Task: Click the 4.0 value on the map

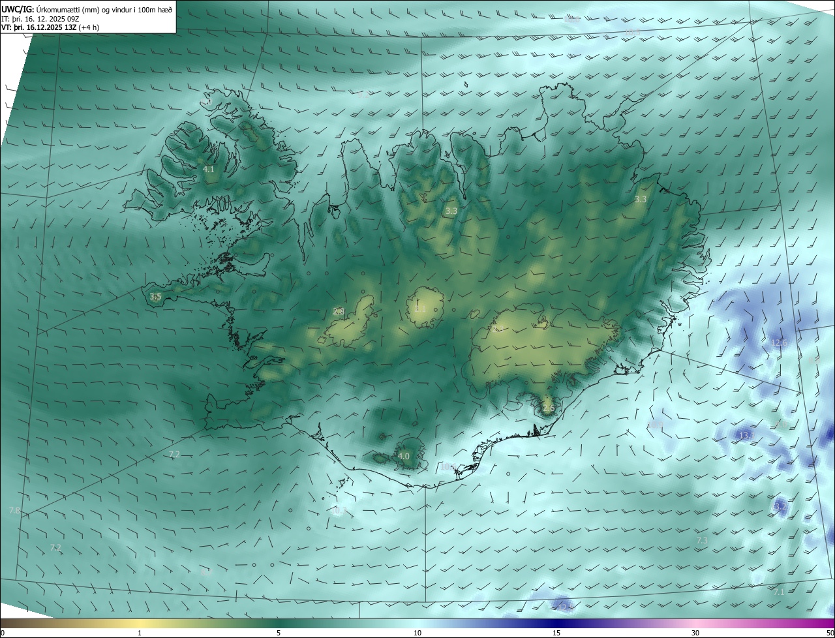Action: coord(404,456)
